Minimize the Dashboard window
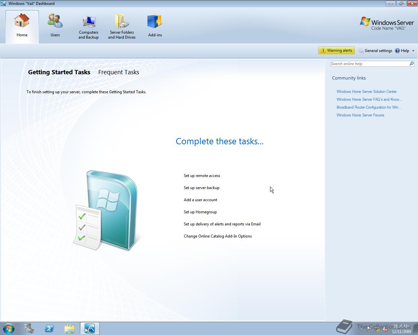Screen dimensions: 418x335 pos(390,3)
